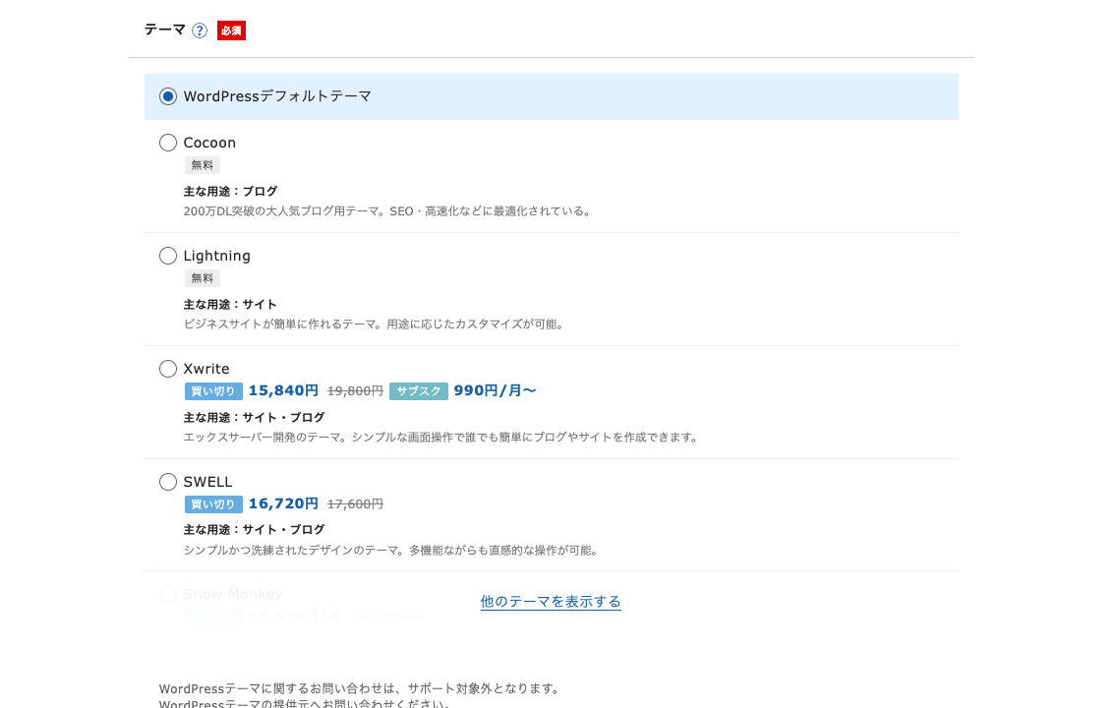1117x708 pixels.
Task: Click the 15,840円 Xwrite price
Action: (x=283, y=390)
